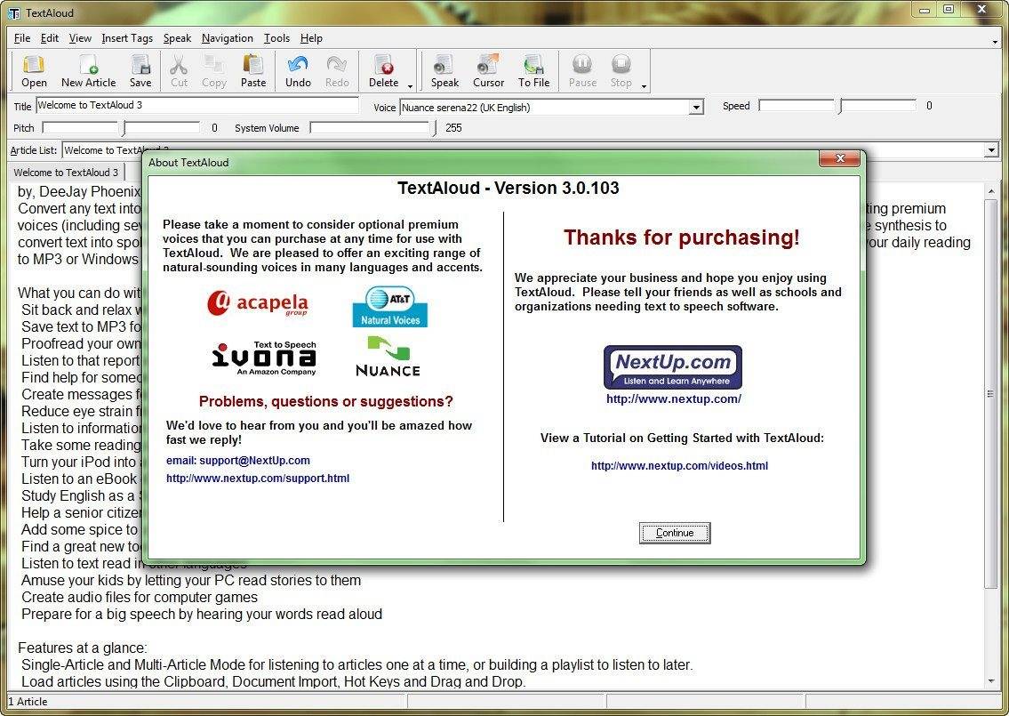This screenshot has width=1009, height=716.
Task: Open the support@NextUp.com email link
Action: 238,461
